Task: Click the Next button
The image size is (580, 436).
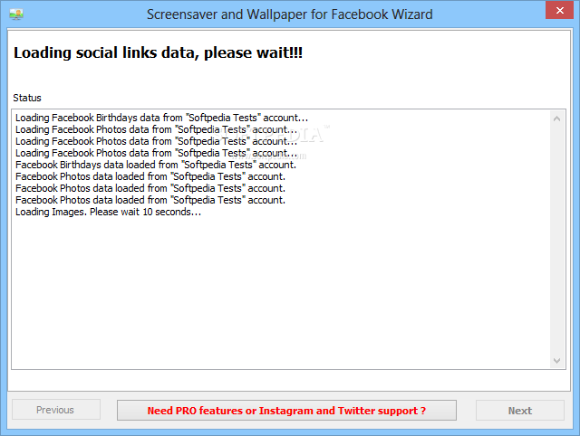Action: coord(519,410)
